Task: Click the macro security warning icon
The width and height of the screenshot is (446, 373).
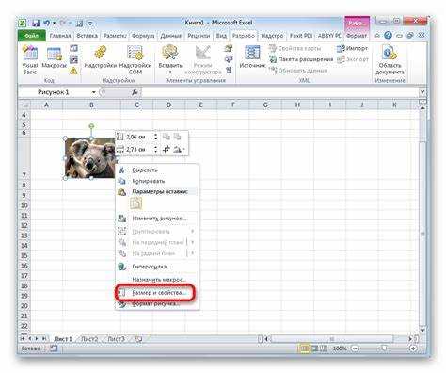Action: 73,71
